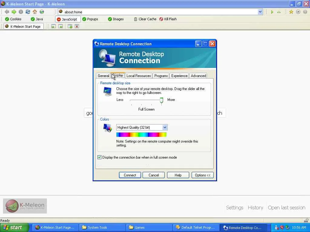
Task: Collapse the dialog with Options <<
Action: (x=203, y=175)
